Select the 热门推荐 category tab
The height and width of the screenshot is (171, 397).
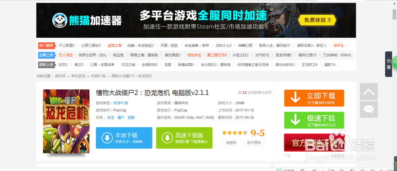(x=46, y=46)
